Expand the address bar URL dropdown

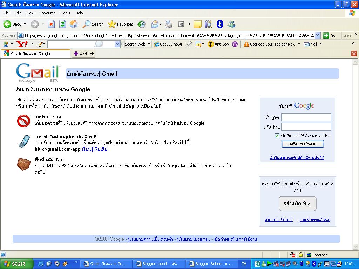click(317, 35)
